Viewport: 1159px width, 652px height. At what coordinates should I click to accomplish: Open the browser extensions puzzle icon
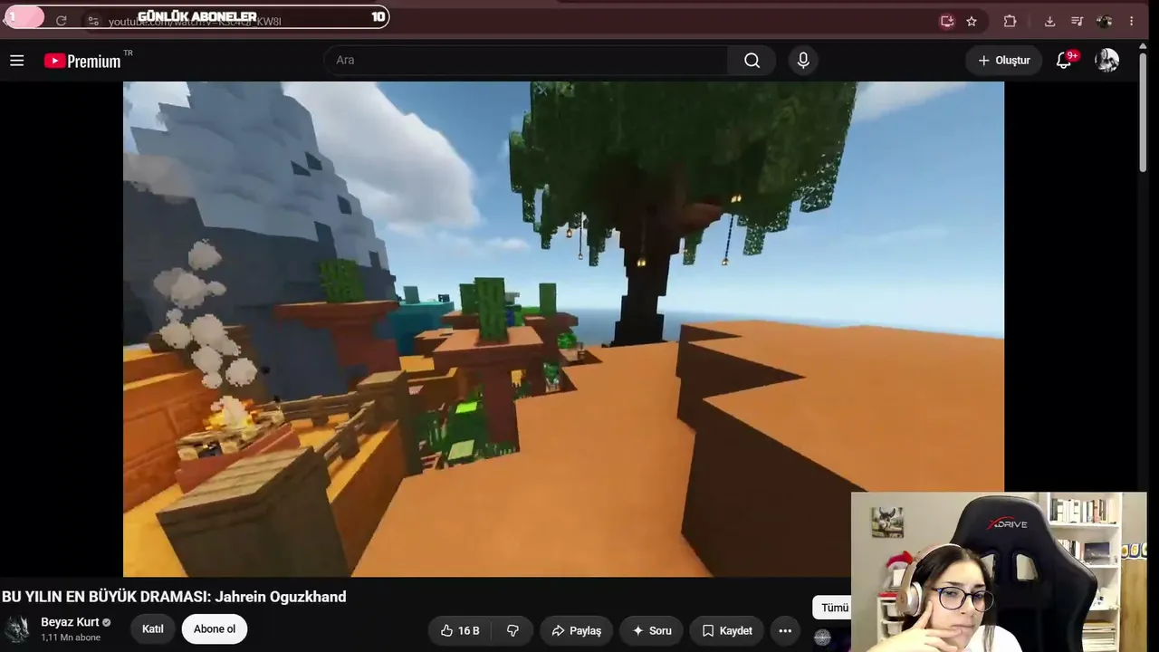pyautogui.click(x=1011, y=21)
